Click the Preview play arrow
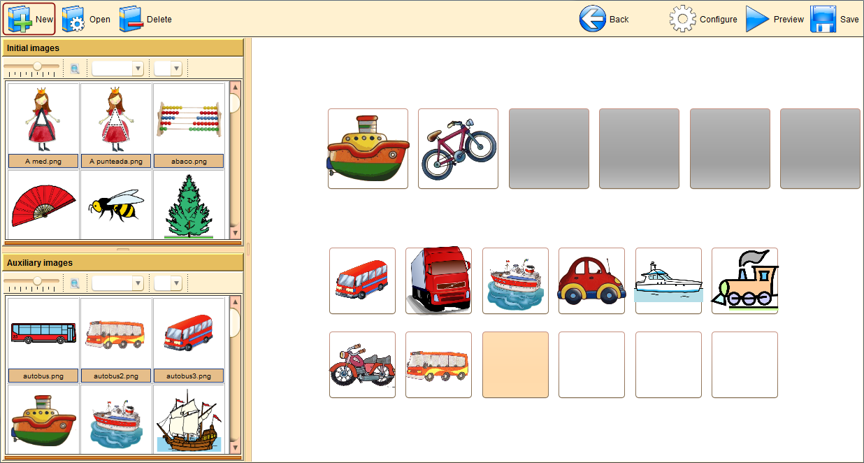864x463 pixels. pos(757,19)
